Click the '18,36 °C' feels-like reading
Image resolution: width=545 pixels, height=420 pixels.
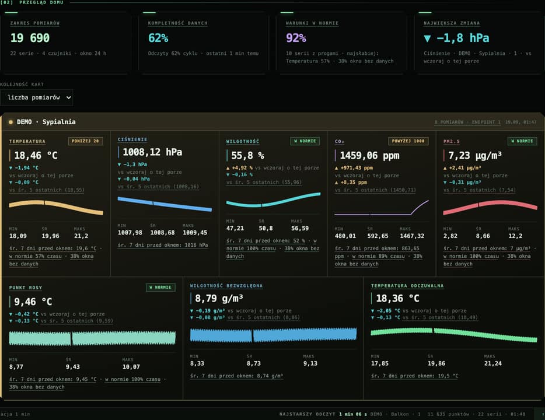click(x=397, y=299)
